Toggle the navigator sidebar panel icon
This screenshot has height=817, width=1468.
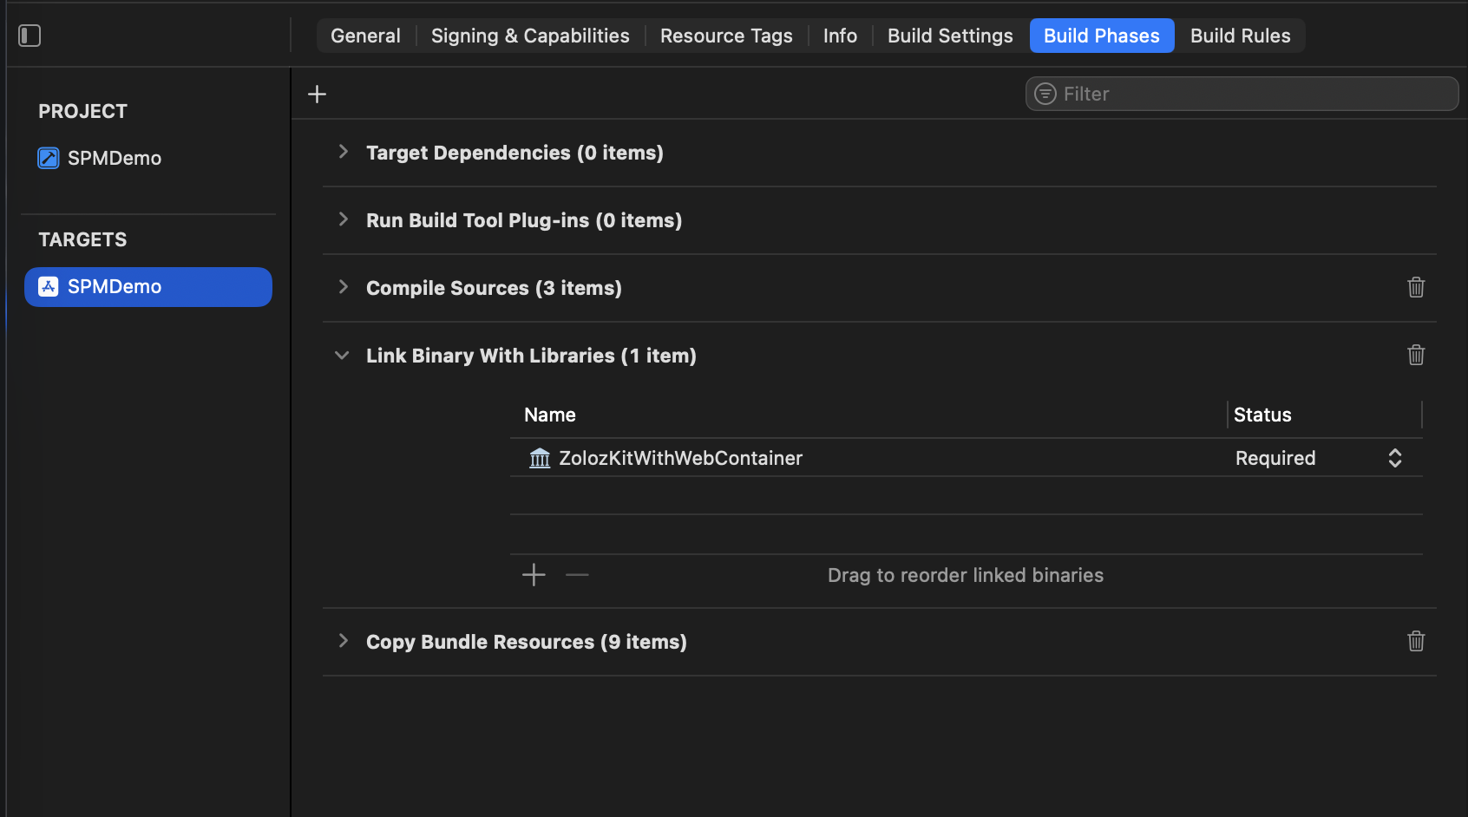(29, 36)
